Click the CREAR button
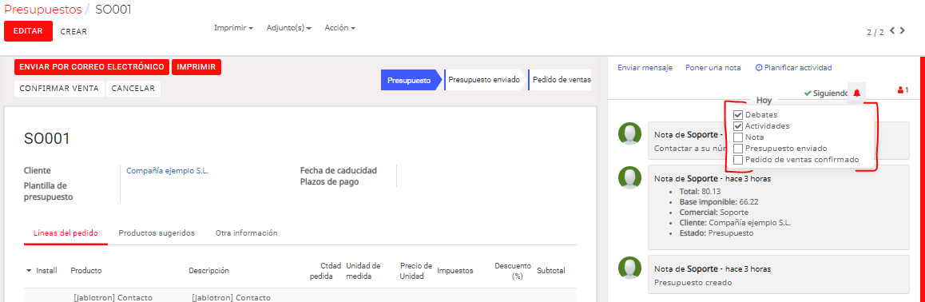The image size is (925, 302). point(73,32)
